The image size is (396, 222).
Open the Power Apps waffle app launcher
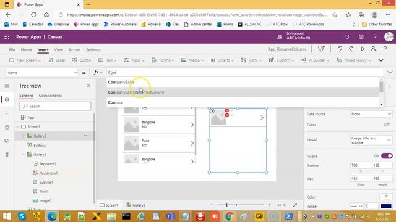click(x=7, y=37)
